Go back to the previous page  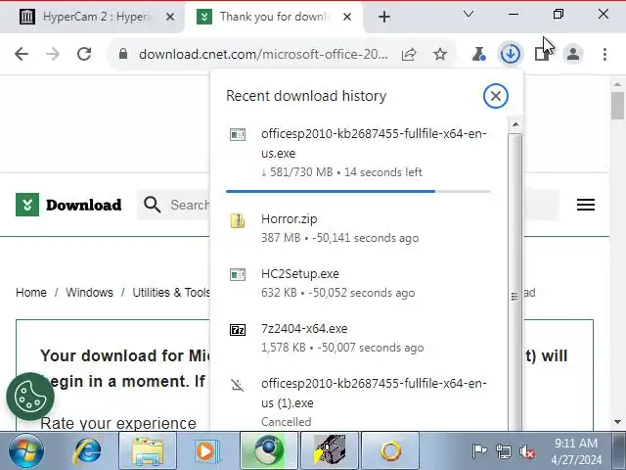tap(22, 54)
